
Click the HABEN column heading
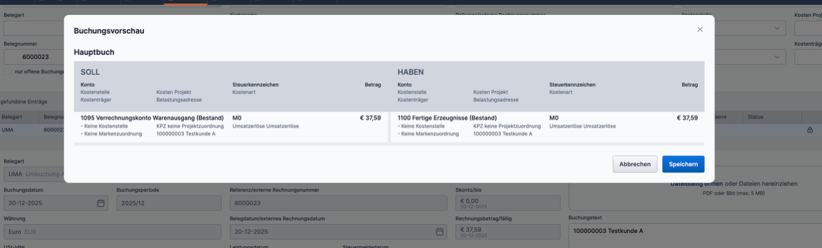[x=411, y=72]
